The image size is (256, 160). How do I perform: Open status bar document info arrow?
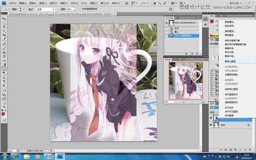[x=52, y=151]
